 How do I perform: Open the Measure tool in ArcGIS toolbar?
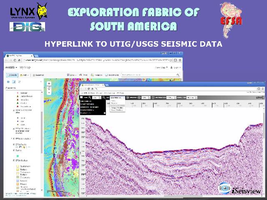pyautogui.click(x=97, y=75)
